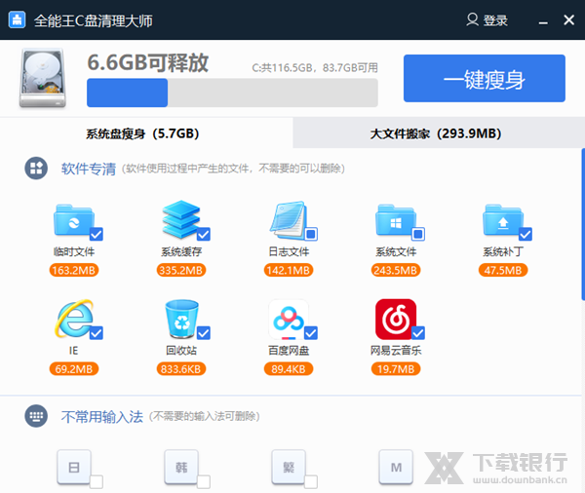The width and height of the screenshot is (585, 493).
Task: Click the 系统文件 Windows folder icon
Action: tap(396, 220)
